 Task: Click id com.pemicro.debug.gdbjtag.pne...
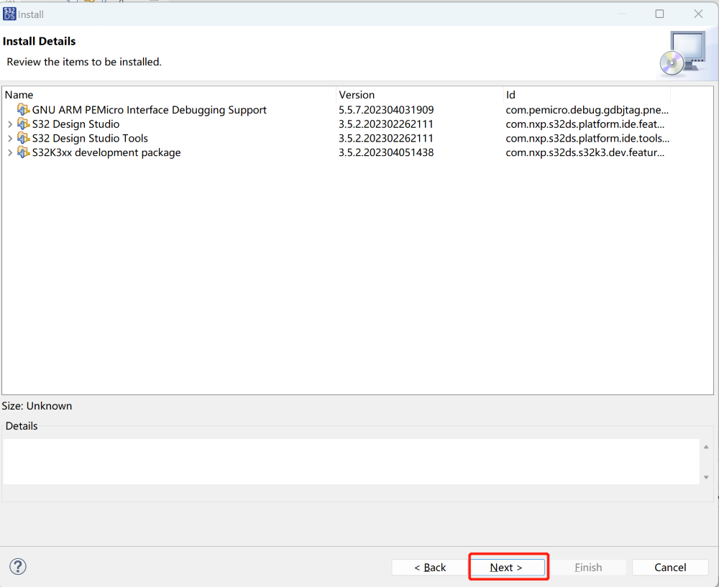pyautogui.click(x=587, y=110)
